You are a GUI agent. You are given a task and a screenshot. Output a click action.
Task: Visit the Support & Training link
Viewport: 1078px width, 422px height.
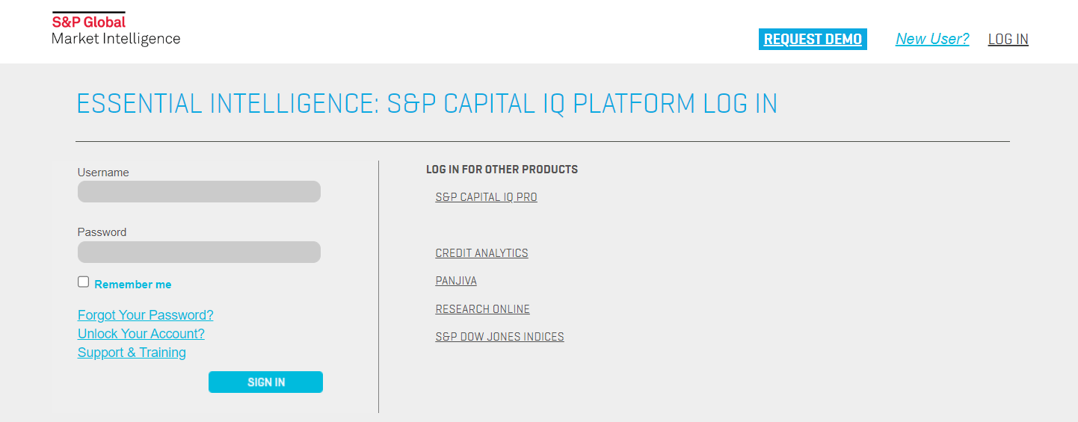132,353
